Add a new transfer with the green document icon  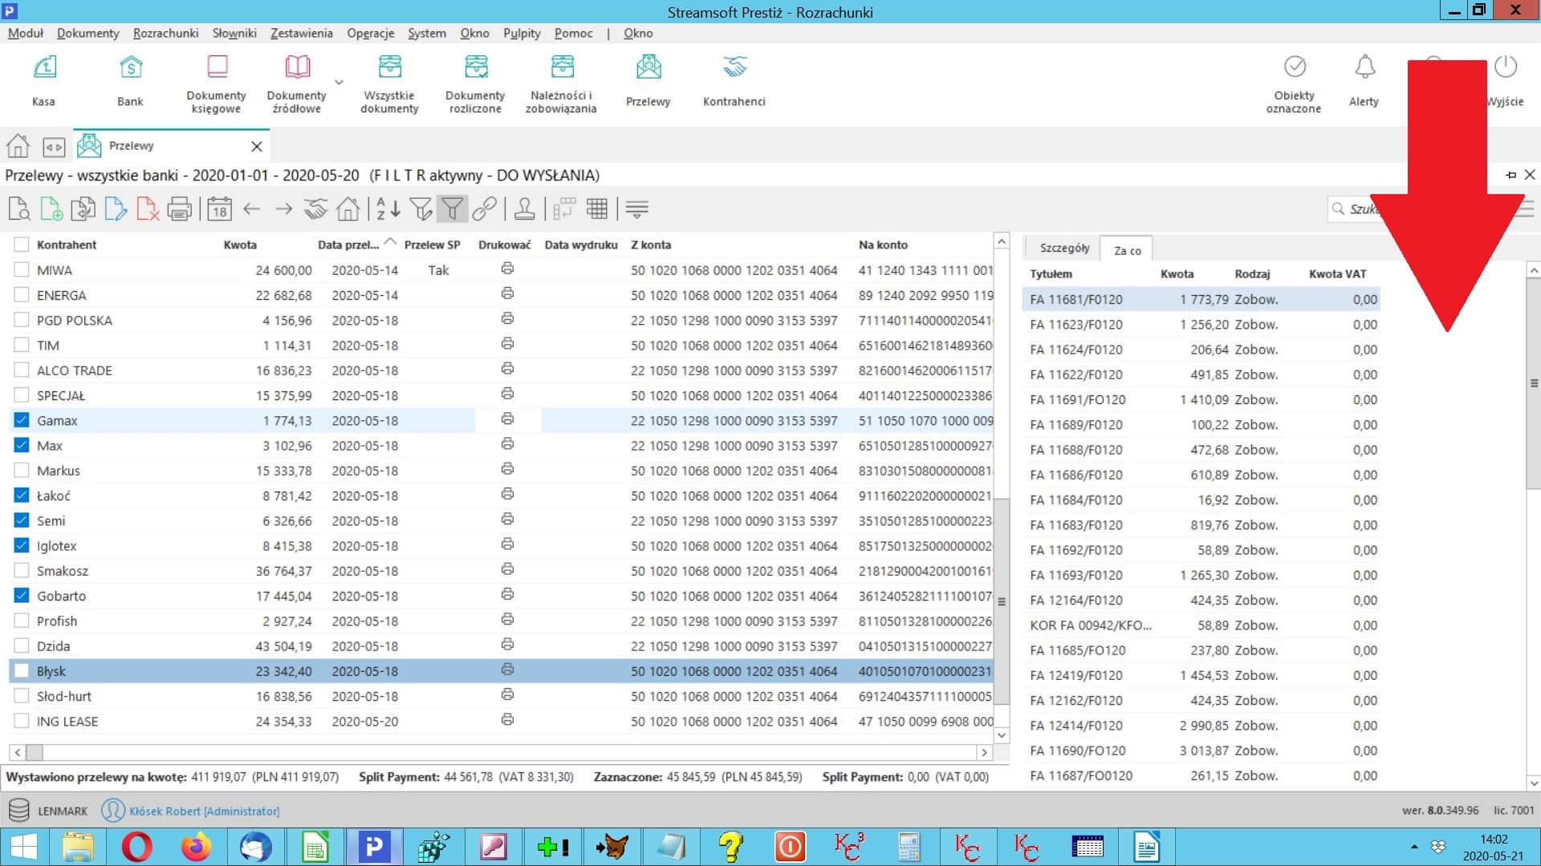coord(51,209)
